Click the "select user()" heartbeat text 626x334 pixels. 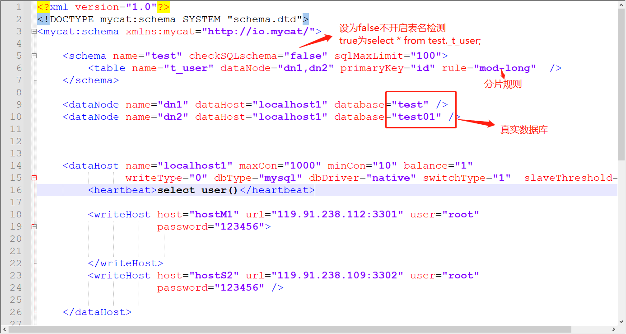click(198, 190)
